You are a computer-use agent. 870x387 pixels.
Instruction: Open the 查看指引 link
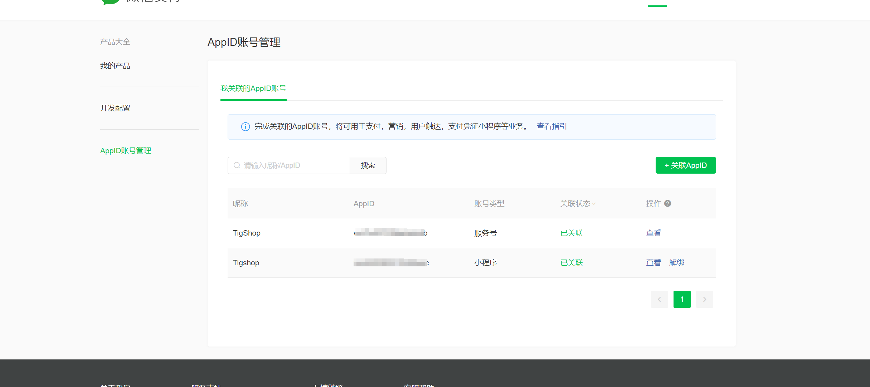(552, 126)
